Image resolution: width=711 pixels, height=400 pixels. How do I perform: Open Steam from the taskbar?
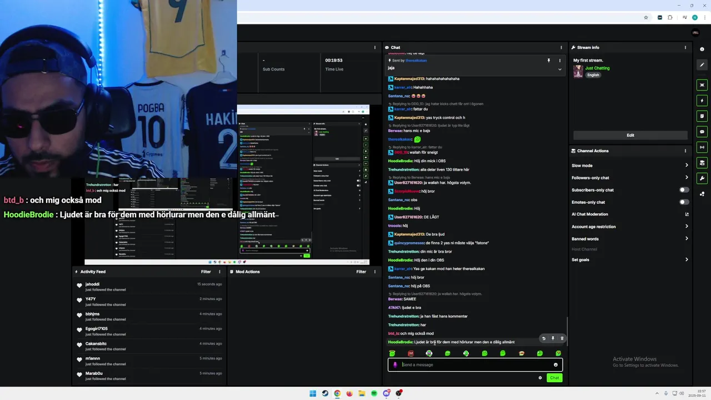[325, 393]
